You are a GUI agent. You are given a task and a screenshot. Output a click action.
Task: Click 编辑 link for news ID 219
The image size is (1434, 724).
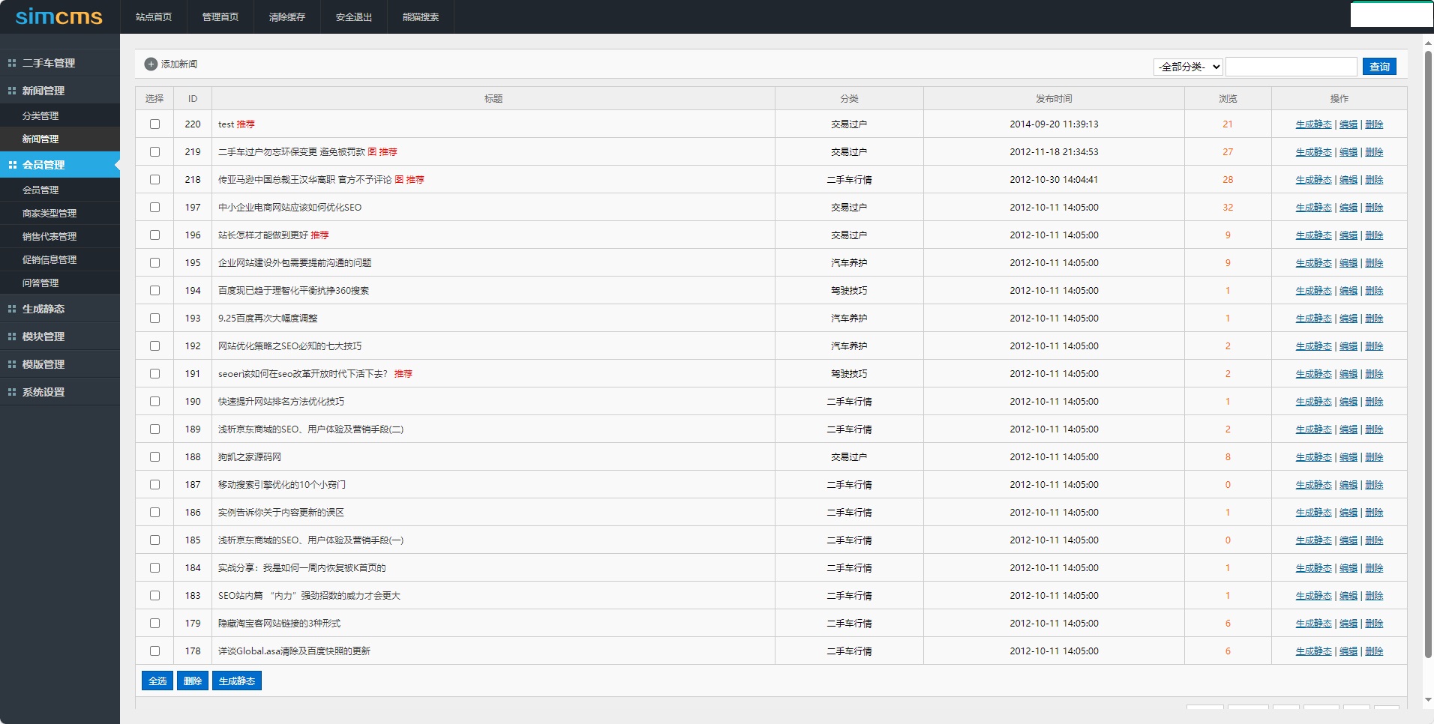(x=1348, y=152)
